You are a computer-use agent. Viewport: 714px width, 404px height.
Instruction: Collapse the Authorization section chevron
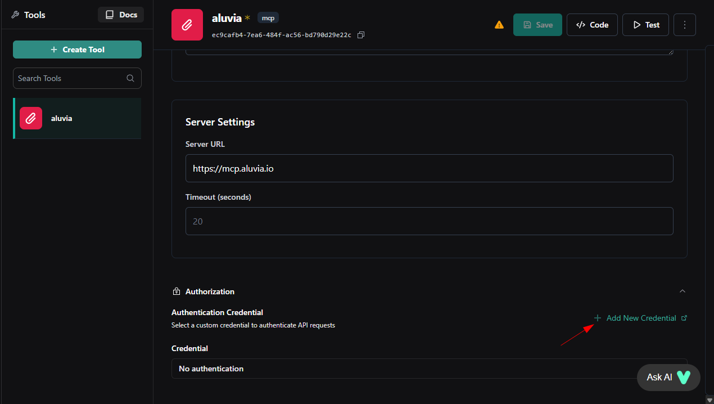pos(682,291)
